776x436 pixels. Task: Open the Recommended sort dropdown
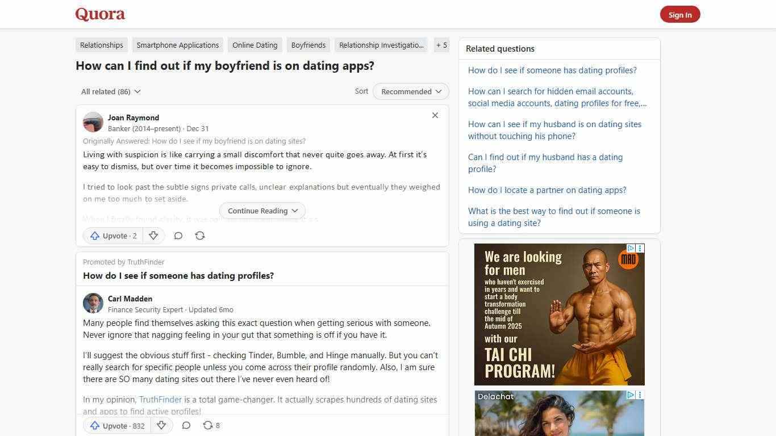click(410, 91)
